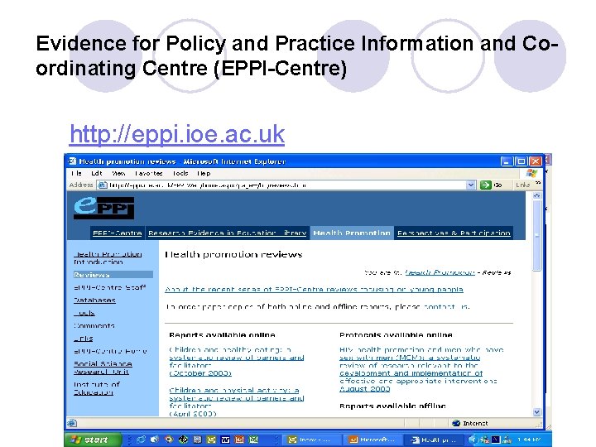
Task: Open the Help menu in Internet Explorer
Action: (x=204, y=173)
